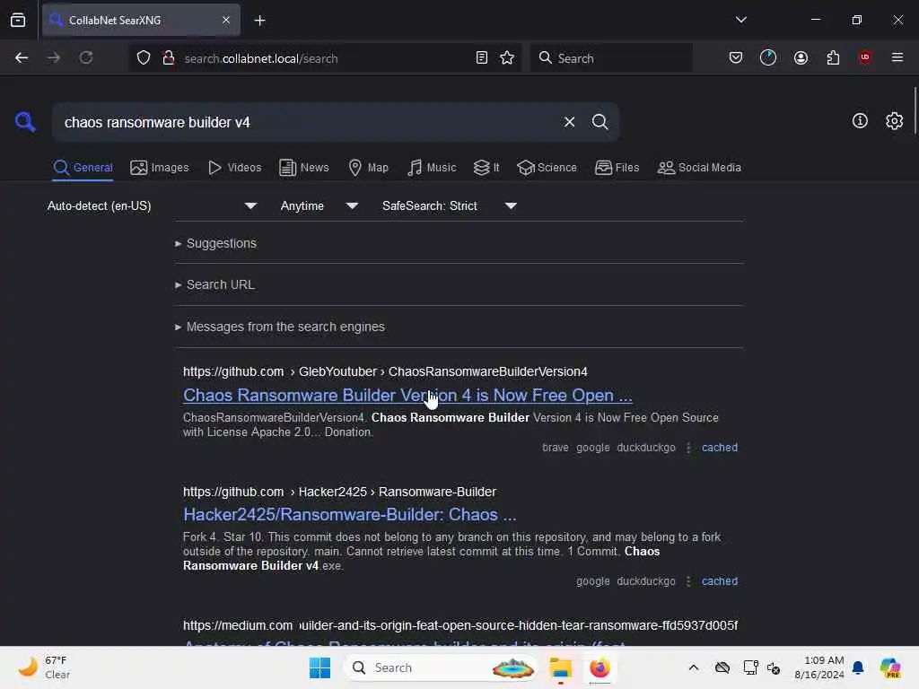Open Firefox application menu
Screen dimensions: 919x689
pyautogui.click(x=897, y=57)
